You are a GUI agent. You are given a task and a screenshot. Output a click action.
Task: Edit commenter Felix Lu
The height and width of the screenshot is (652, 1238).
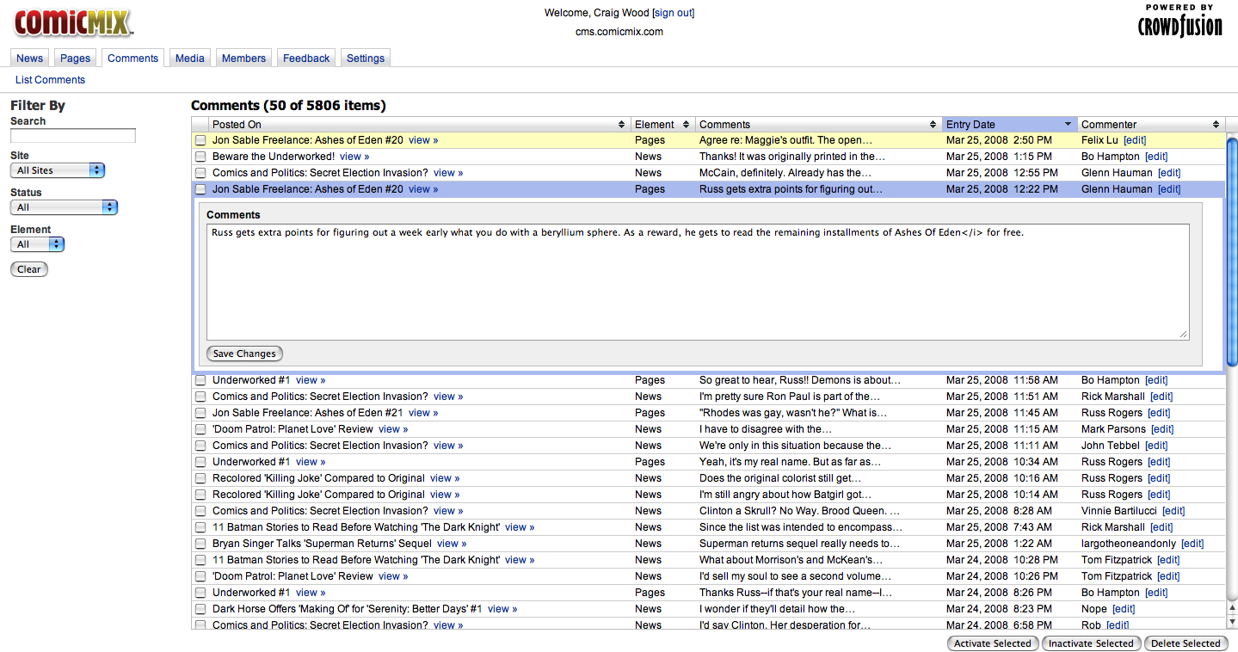1135,140
